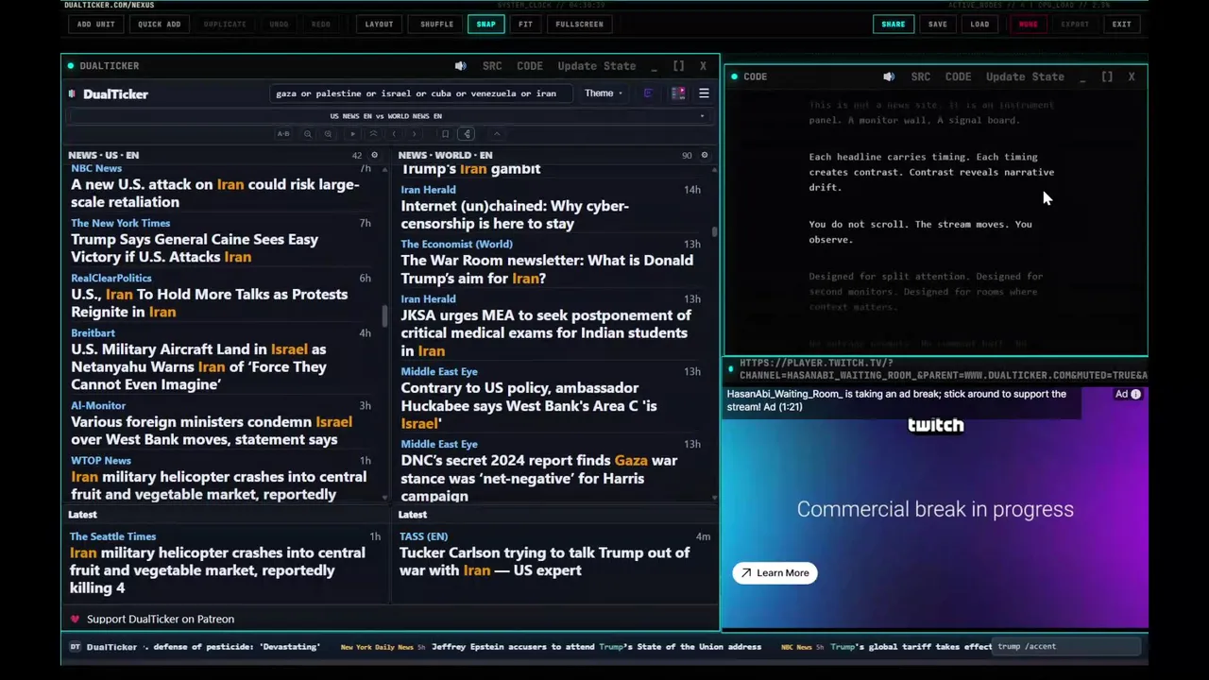
Task: Click the bookmark icon in ticker toolbar
Action: point(445,134)
